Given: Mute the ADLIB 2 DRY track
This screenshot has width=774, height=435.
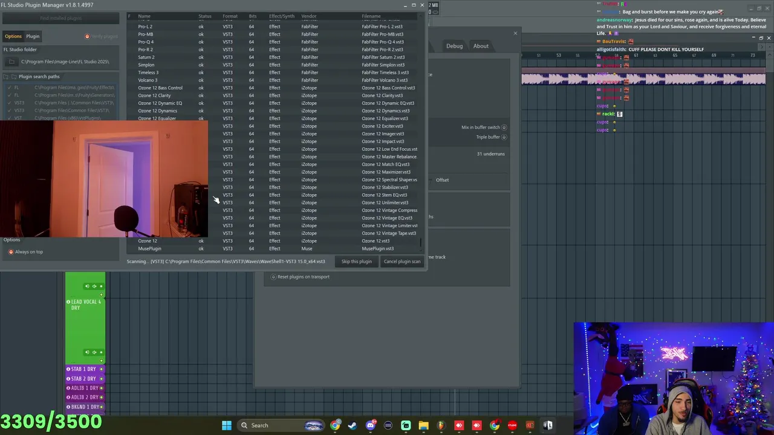Looking at the screenshot, I should pyautogui.click(x=101, y=398).
